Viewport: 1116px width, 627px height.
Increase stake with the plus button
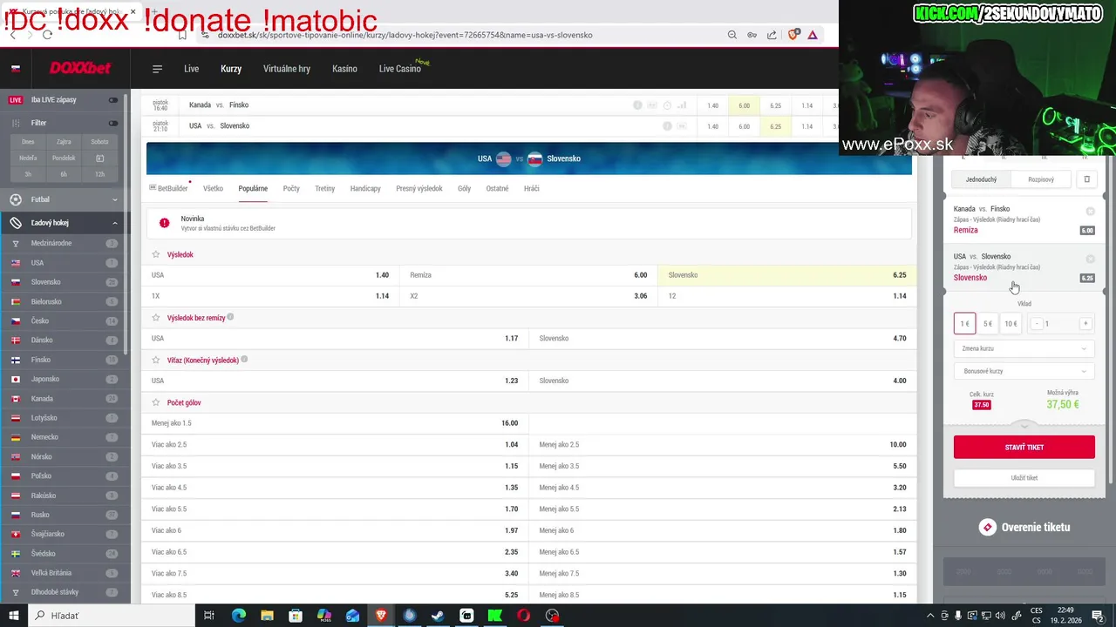click(1085, 324)
